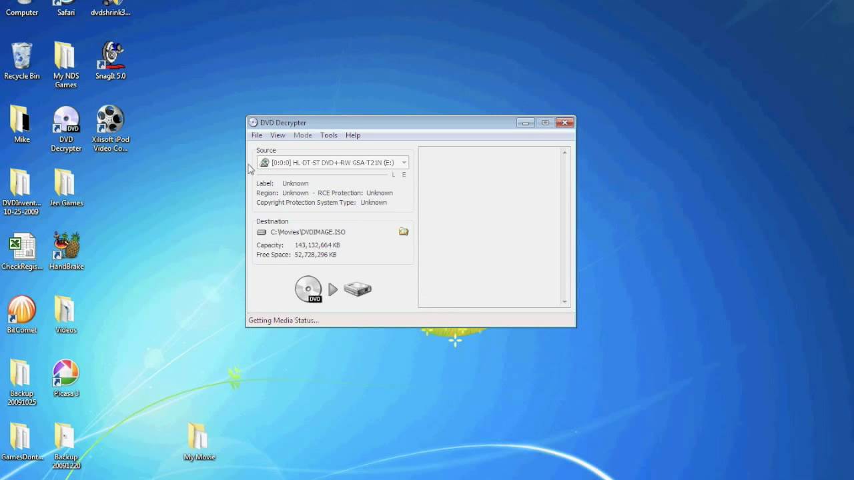The image size is (854, 480).
Task: Click the C:\Movies\DVDIMAGE.ISO destination path
Action: [x=308, y=232]
